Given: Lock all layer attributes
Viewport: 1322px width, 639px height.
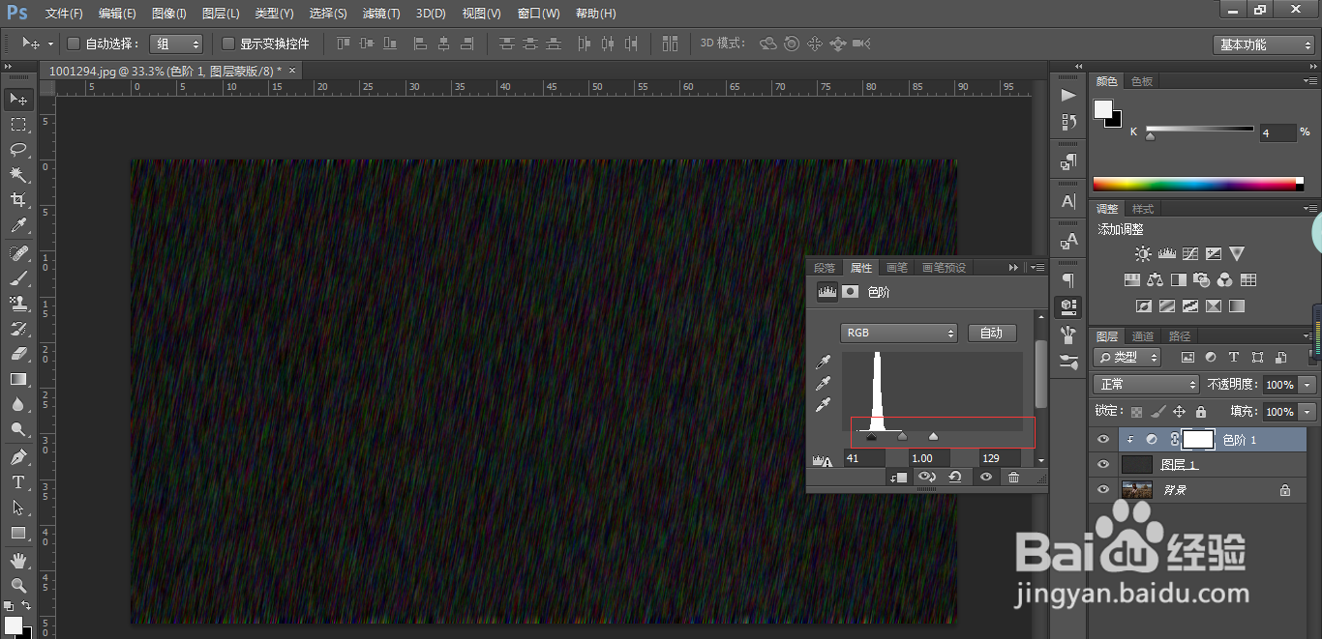Looking at the screenshot, I should click(1201, 412).
